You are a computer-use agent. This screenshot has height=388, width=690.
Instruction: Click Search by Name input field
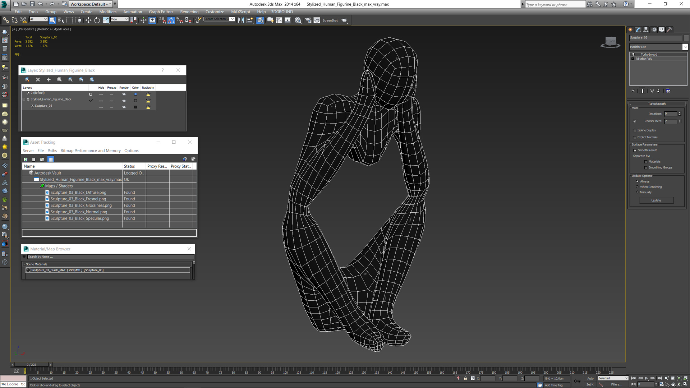(x=109, y=257)
